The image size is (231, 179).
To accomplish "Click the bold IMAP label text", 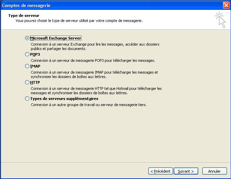I will 35,66.
